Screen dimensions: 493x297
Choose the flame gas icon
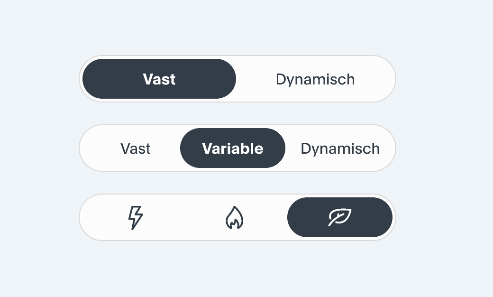235,217
